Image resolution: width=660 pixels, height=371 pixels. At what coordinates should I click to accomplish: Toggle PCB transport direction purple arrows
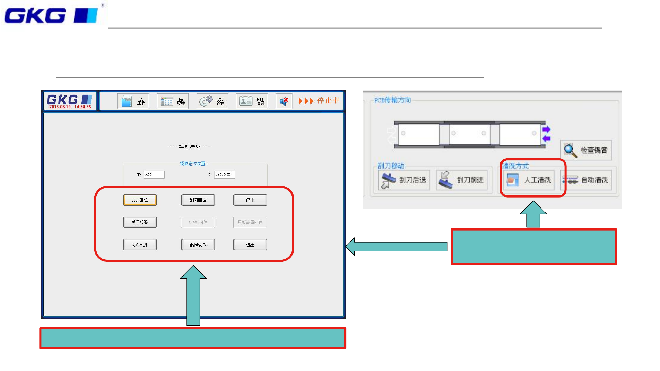(546, 134)
